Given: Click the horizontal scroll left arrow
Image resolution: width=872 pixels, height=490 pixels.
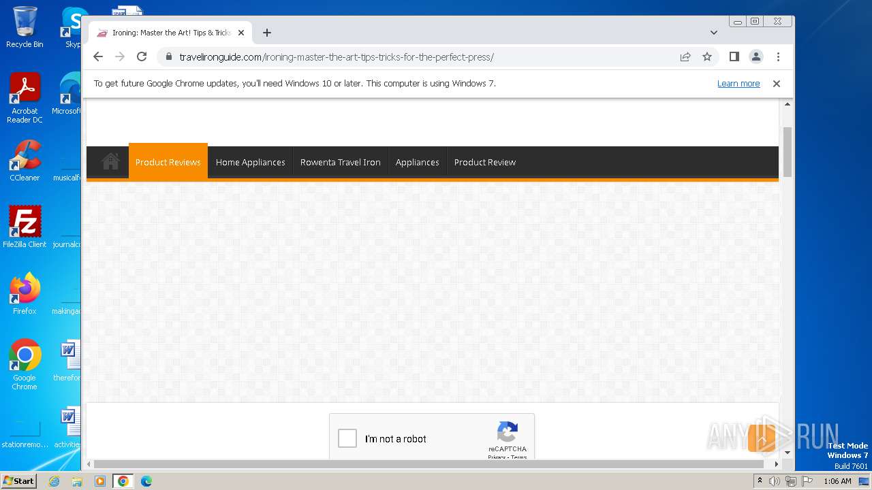Looking at the screenshot, I should pyautogui.click(x=89, y=464).
